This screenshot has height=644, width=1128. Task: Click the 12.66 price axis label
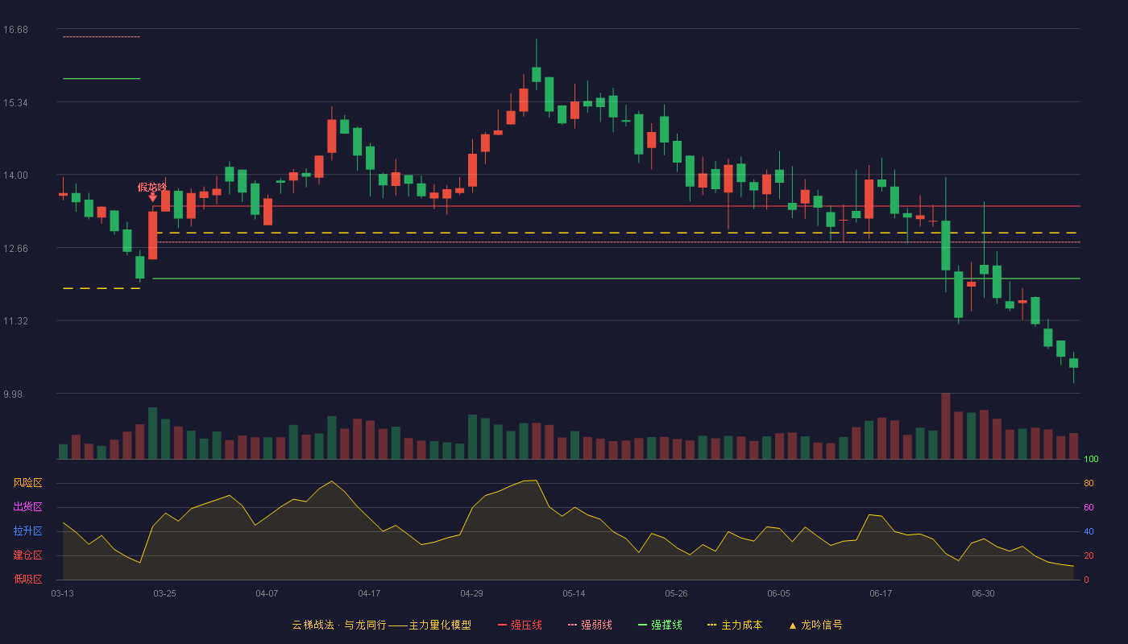(15, 249)
